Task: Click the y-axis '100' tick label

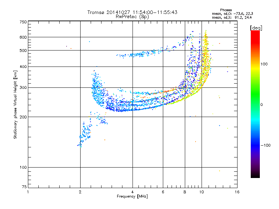Action: click(x=23, y=167)
